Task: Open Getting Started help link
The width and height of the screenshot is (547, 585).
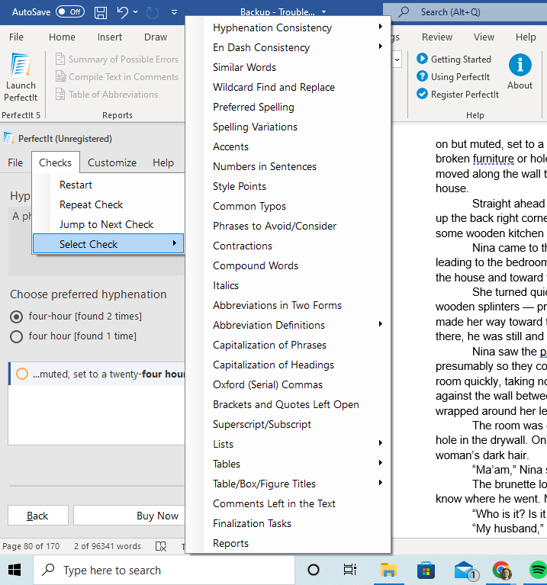Action: [454, 59]
